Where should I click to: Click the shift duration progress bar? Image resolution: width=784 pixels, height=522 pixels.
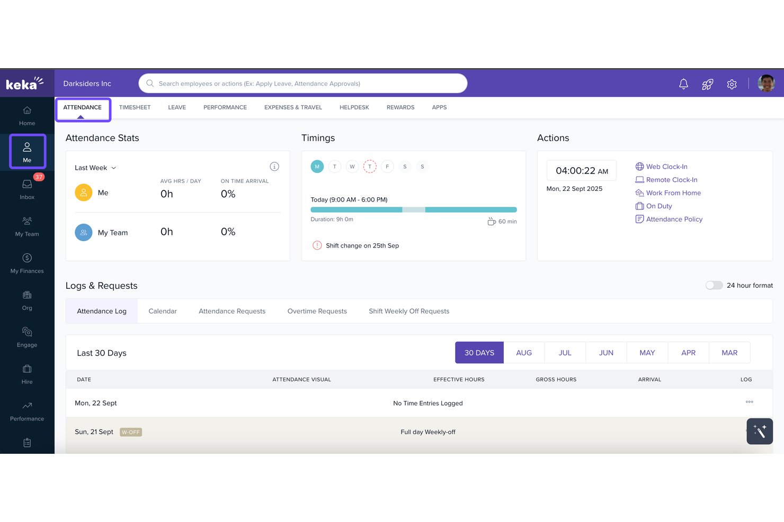tap(414, 210)
